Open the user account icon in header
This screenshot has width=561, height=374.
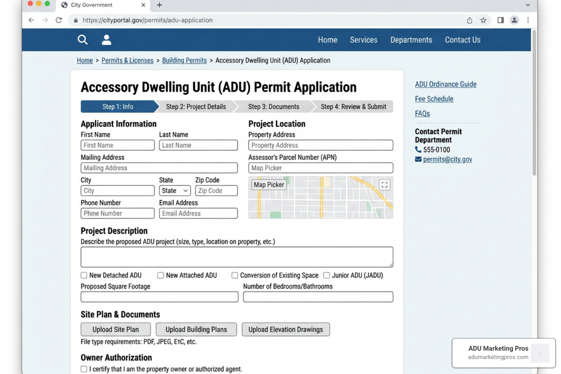click(106, 40)
